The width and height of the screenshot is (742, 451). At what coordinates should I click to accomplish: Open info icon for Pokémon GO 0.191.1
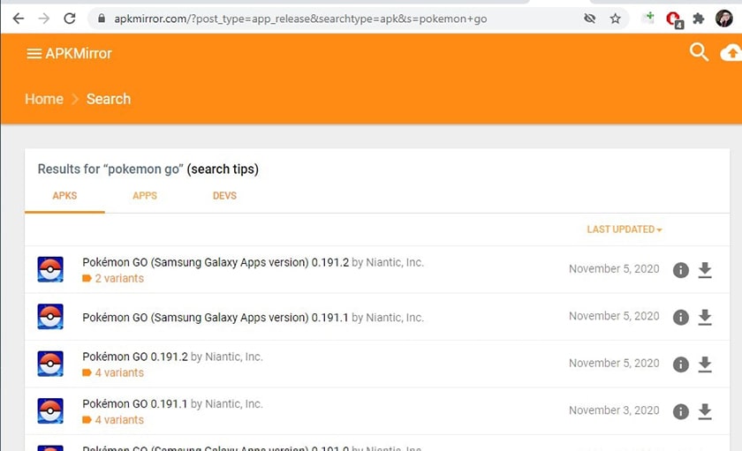[680, 411]
